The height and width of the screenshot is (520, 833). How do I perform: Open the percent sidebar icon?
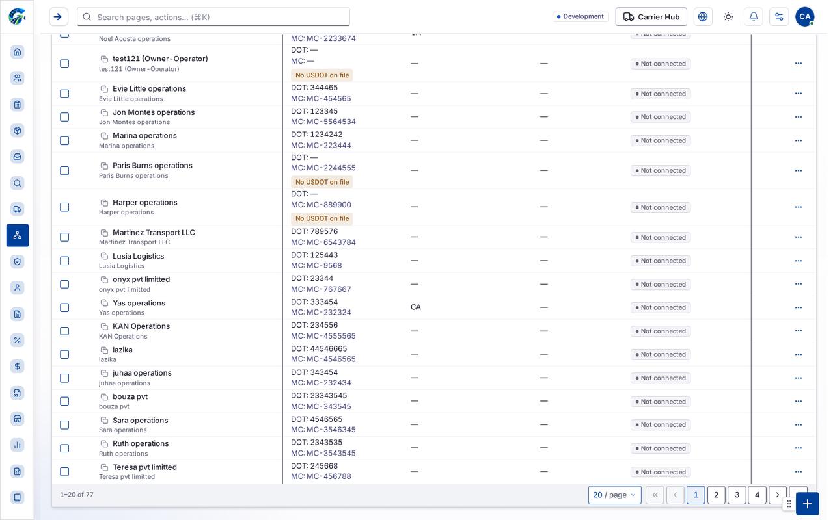pyautogui.click(x=18, y=340)
